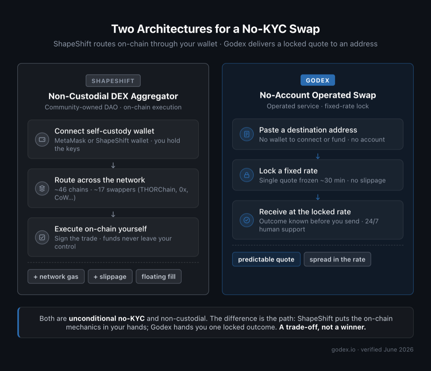
Task: Click the 'Lock a fixed rate' heading
Action: [288, 171]
